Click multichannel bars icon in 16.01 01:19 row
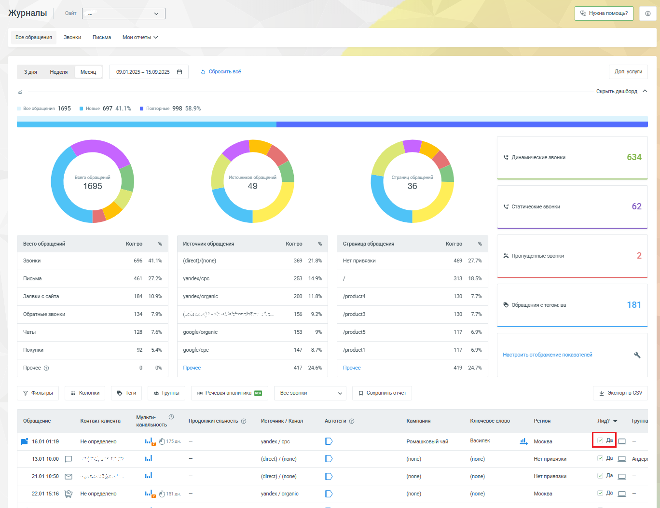Viewport: 660px width, 508px height. pos(149,441)
